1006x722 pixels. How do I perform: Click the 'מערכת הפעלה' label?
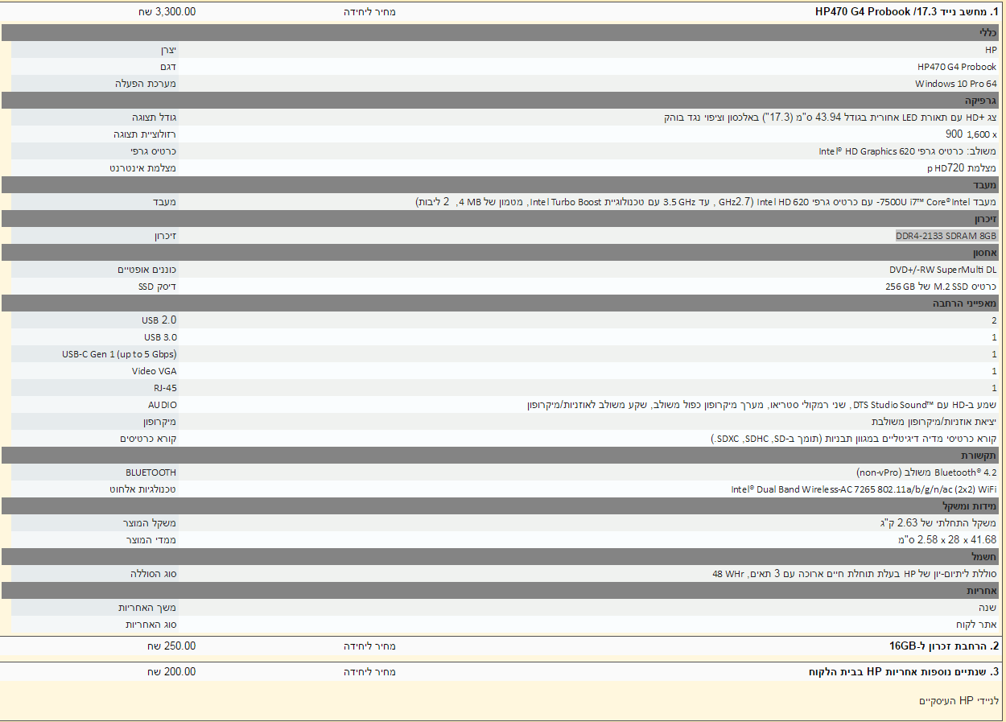coord(144,83)
